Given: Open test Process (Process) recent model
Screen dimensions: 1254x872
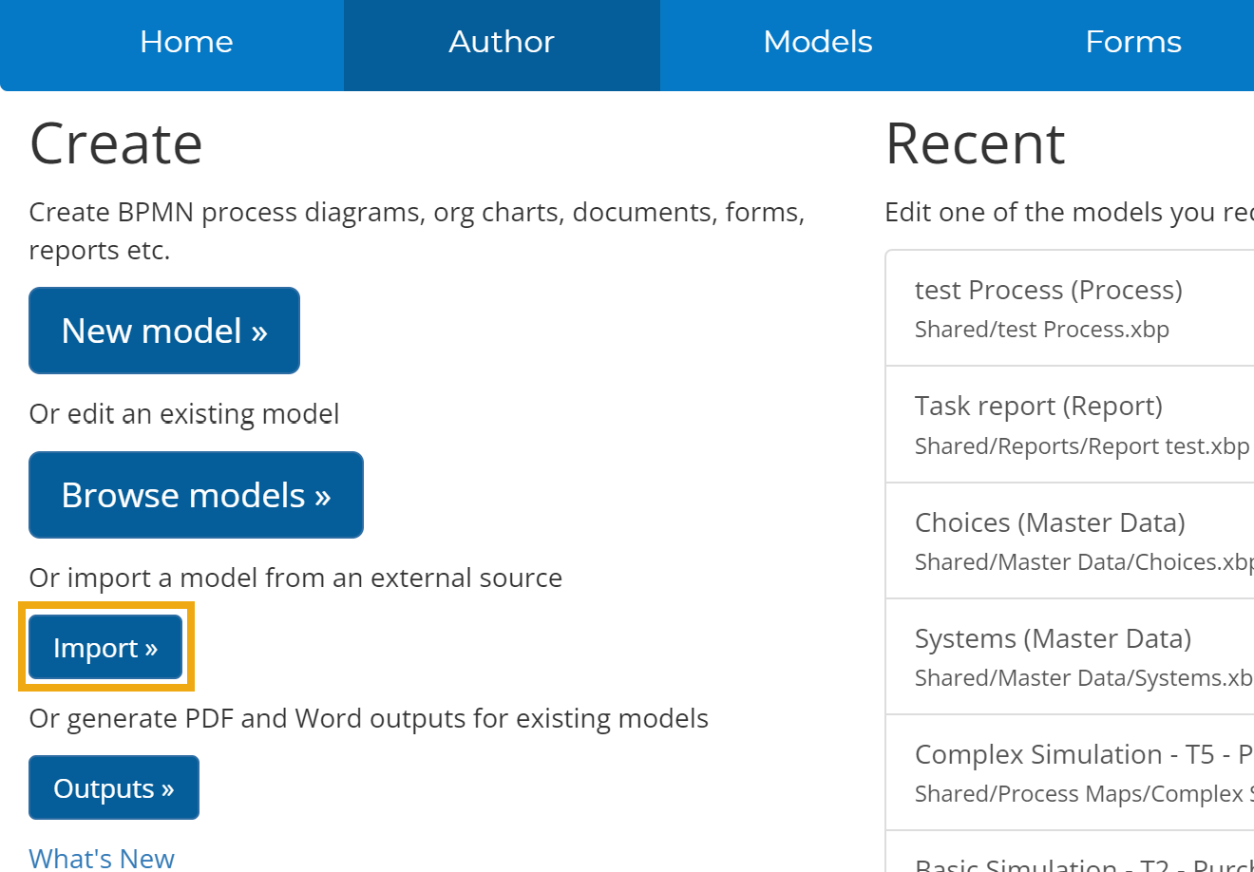Looking at the screenshot, I should click(1048, 290).
